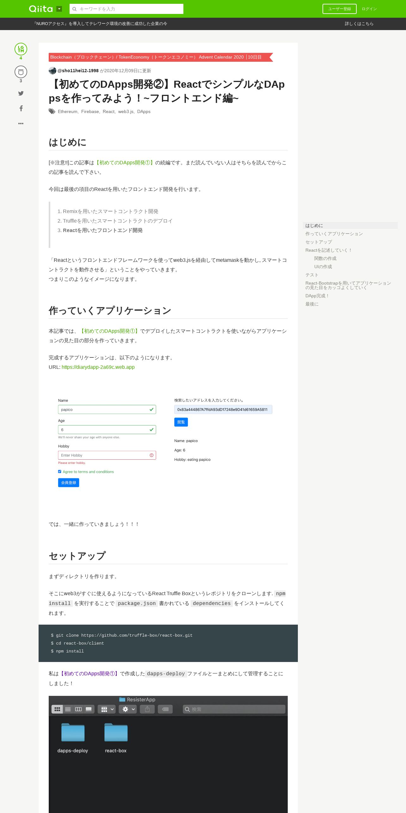Click the Enter Hobby field
This screenshot has height=813, width=406.
[x=107, y=455]
